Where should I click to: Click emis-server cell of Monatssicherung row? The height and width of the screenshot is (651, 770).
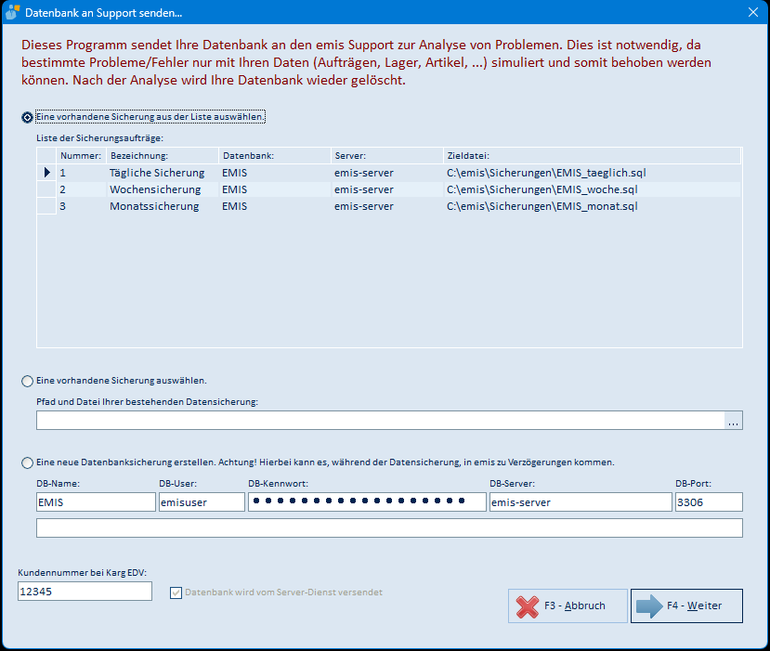pyautogui.click(x=387, y=206)
